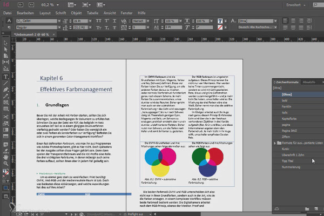
Task: Select the Hand tool
Action: coord(5,157)
